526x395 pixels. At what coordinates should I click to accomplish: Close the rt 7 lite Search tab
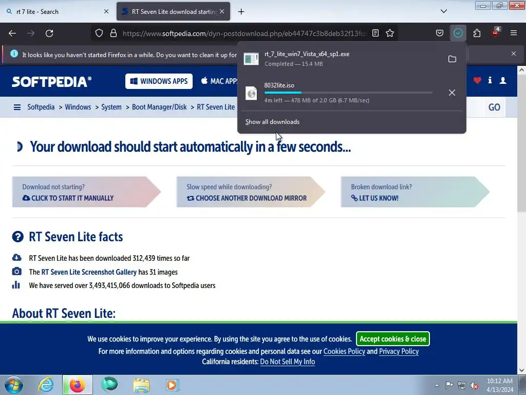click(106, 11)
